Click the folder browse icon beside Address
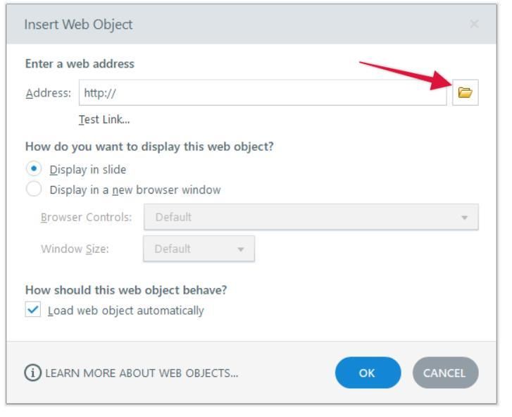Viewport: 512px width, 417px height. (465, 92)
